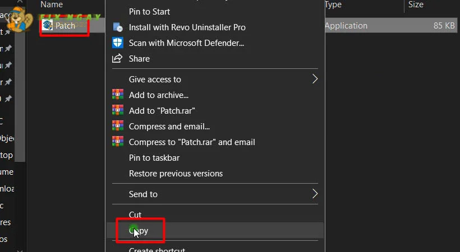Open Restore previous versions
Screen dimensions: 460x252
point(176,174)
